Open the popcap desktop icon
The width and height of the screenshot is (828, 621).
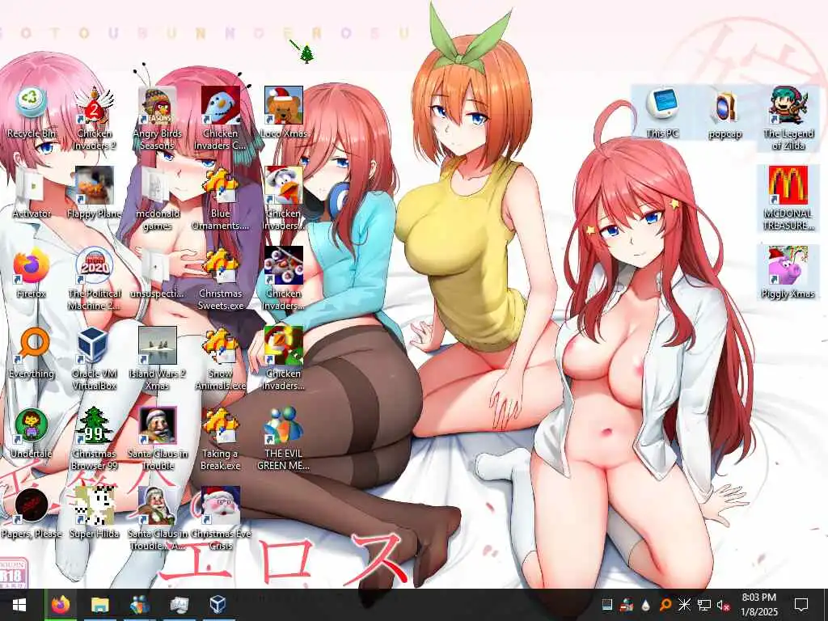725,113
